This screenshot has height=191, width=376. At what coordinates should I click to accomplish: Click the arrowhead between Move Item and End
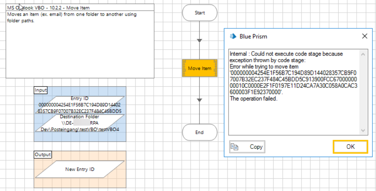tap(199, 100)
